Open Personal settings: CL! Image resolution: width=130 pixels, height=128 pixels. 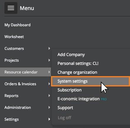coord(78,63)
